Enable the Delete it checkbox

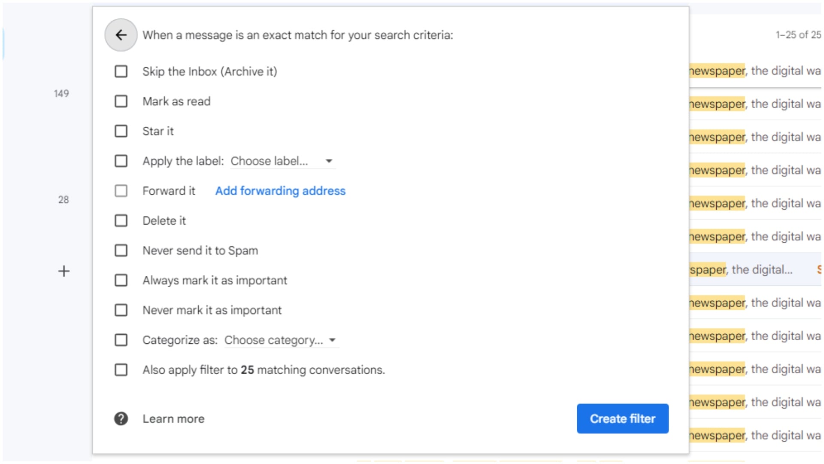pyautogui.click(x=121, y=221)
